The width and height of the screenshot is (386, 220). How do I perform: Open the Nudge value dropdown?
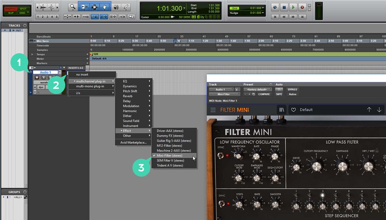[263, 13]
